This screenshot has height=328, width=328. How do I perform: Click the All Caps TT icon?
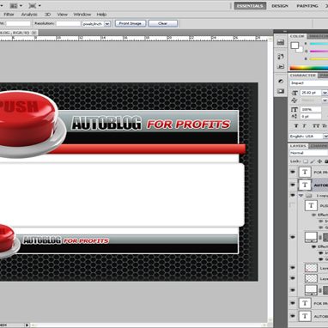click(316, 125)
